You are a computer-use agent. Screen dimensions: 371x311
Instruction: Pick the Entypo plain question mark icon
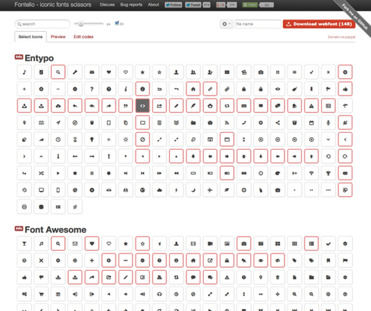pos(92,89)
